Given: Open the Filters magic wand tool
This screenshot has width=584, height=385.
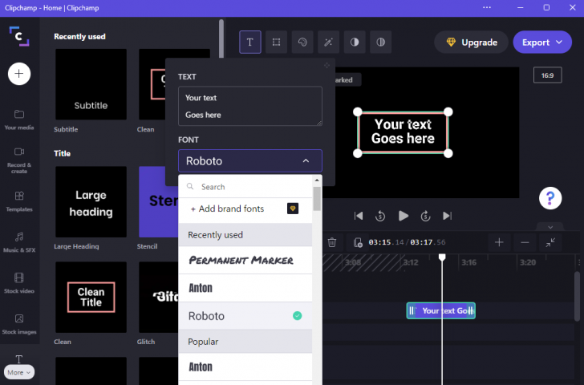Looking at the screenshot, I should coord(329,42).
